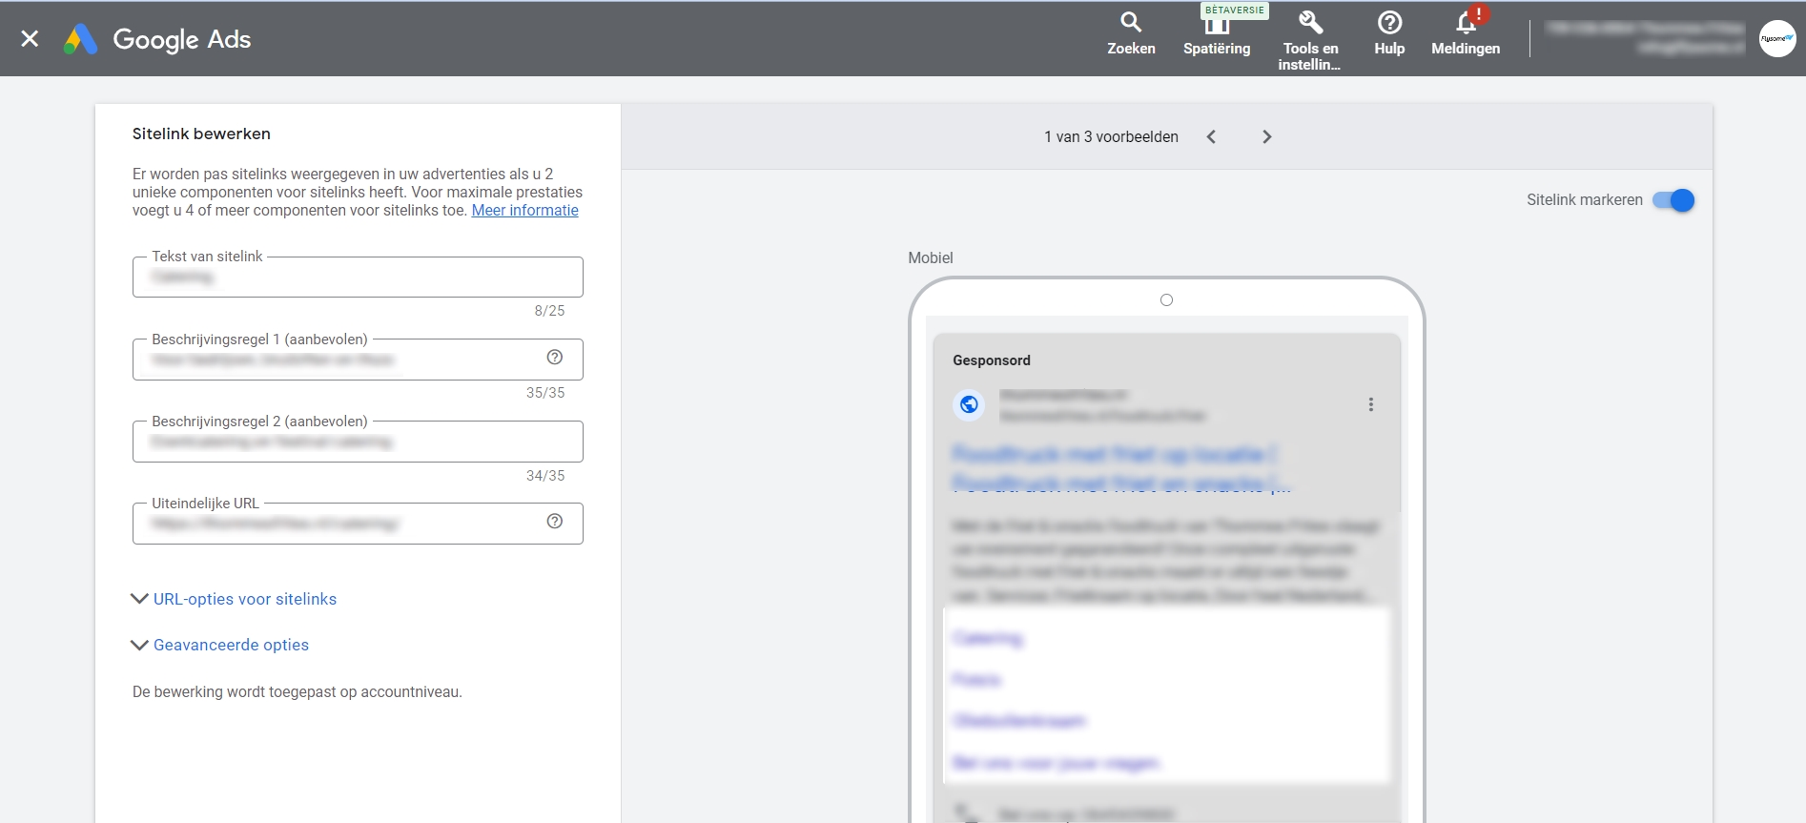
Task: Click the account avatar in header
Action: click(x=1776, y=39)
